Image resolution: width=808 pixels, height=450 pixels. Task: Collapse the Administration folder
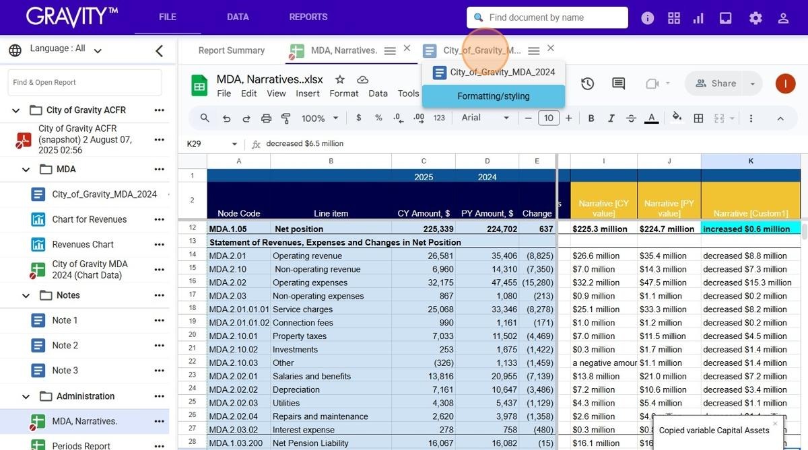26,396
